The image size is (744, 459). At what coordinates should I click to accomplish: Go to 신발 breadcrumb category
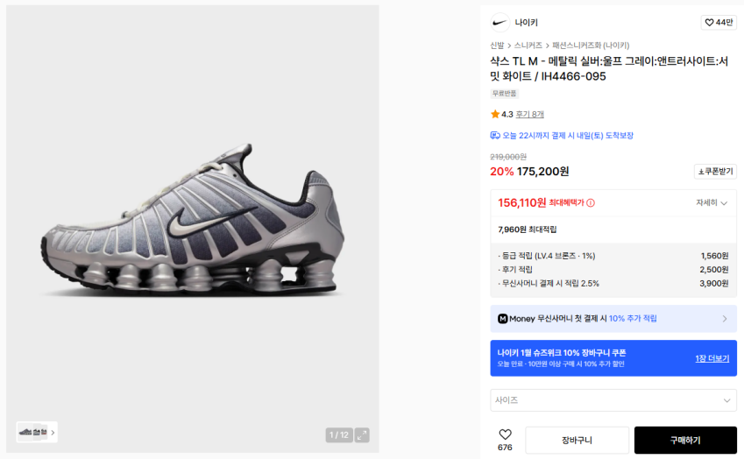pyautogui.click(x=497, y=46)
